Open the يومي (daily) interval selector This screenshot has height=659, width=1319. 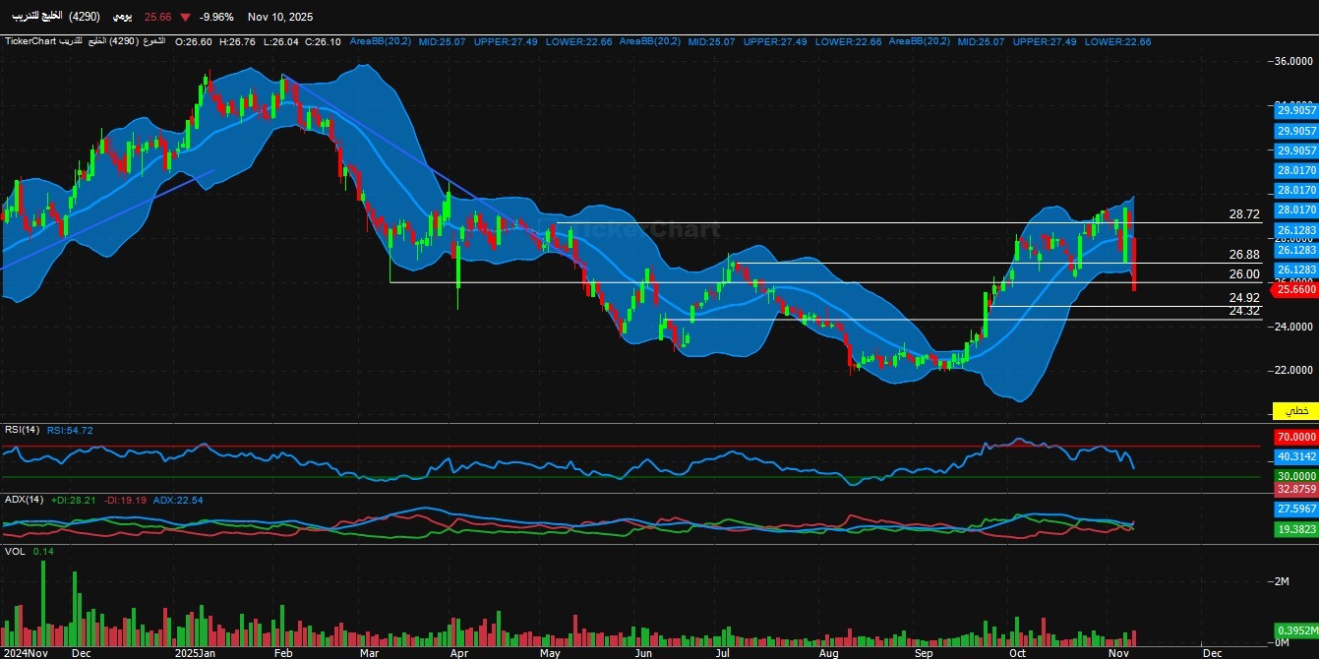click(x=121, y=17)
